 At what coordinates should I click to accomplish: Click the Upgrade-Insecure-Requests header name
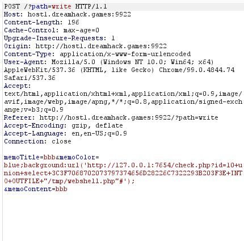[54, 39]
